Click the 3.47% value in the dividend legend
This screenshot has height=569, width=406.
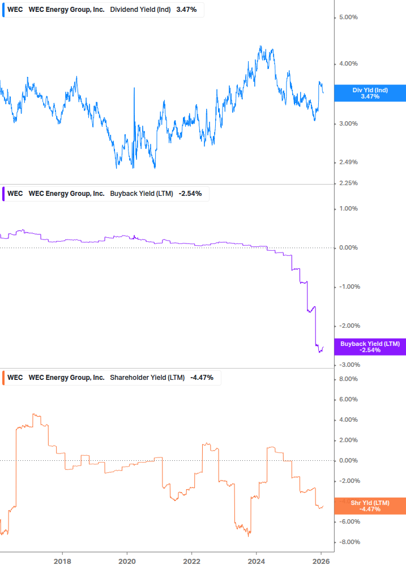pos(186,10)
